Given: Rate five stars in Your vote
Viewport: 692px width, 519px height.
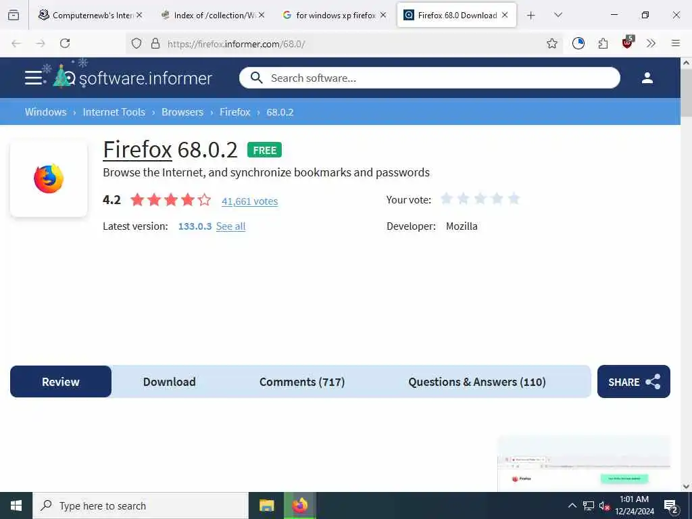Looking at the screenshot, I should tap(514, 199).
